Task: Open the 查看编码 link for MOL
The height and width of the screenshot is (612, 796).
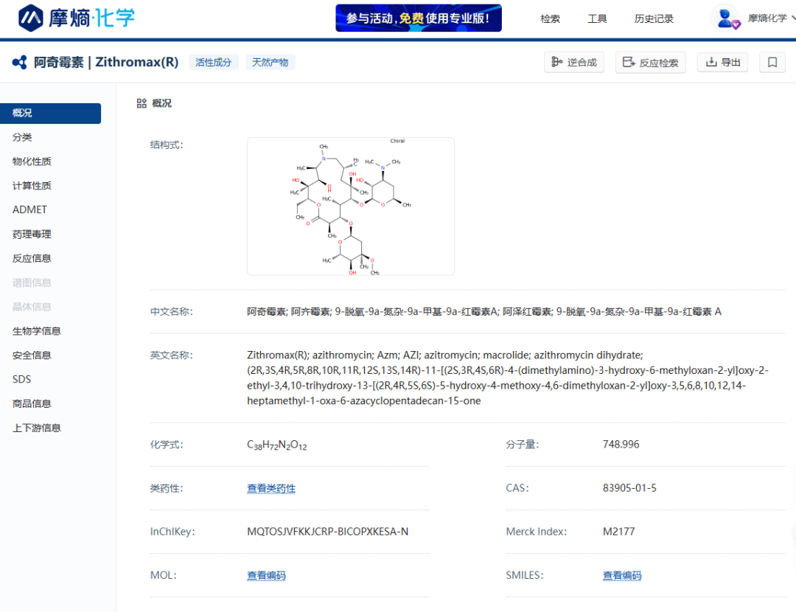Action: pos(266,575)
